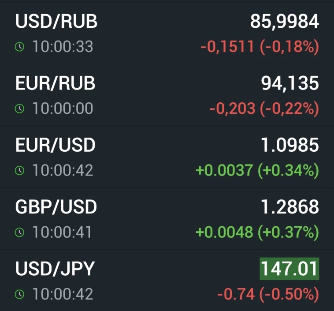This screenshot has width=334, height=311.
Task: Click the clock icon beside USD/RUB time
Action: [x=19, y=47]
